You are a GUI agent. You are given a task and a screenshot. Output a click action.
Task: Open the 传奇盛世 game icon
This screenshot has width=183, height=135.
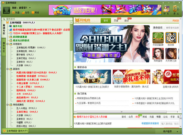click(x=158, y=53)
